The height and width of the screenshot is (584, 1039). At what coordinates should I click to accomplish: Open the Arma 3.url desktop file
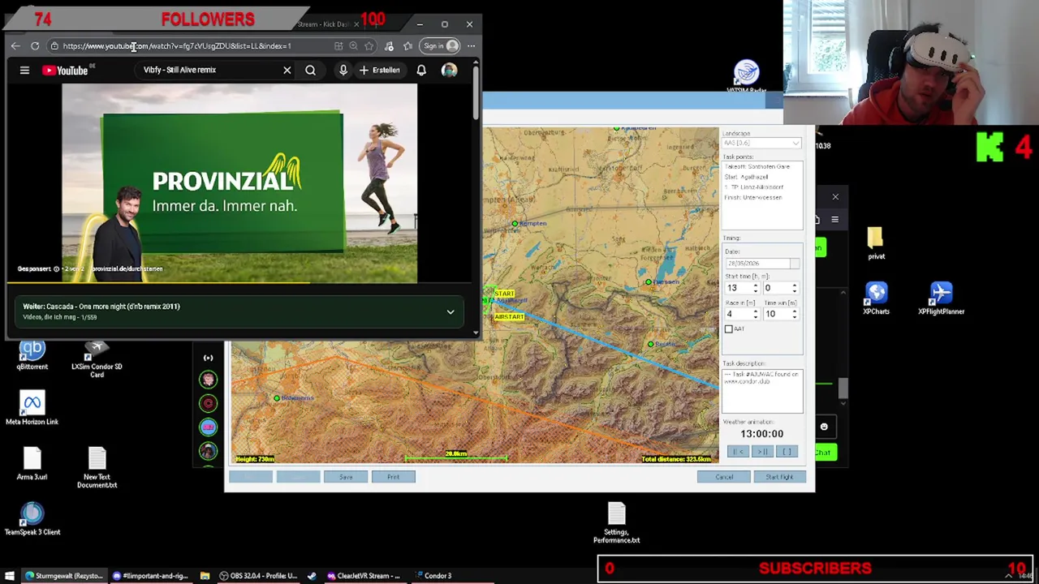(x=32, y=464)
